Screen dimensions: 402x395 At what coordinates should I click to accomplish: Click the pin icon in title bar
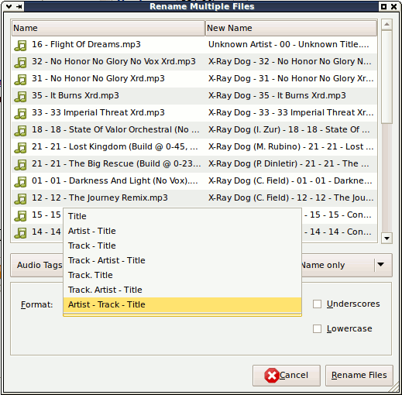coord(19,6)
